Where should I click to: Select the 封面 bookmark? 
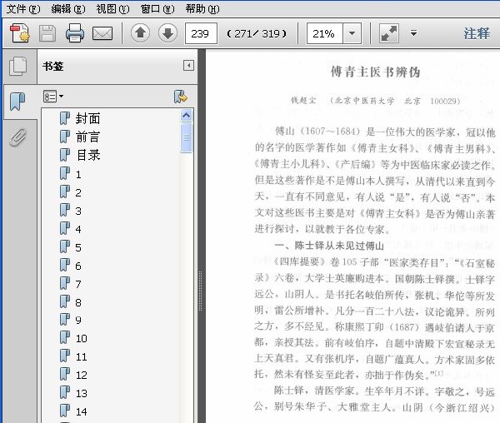tap(88, 118)
